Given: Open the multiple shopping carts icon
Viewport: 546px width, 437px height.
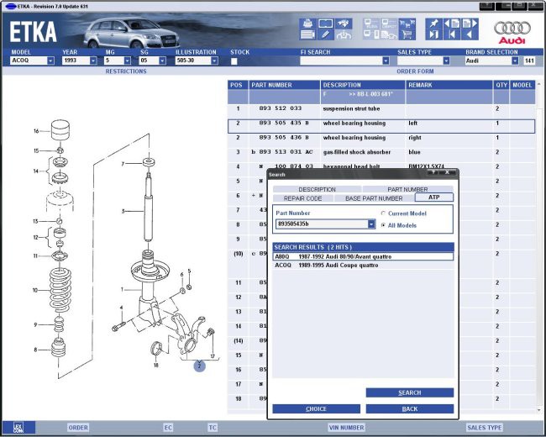Looking at the screenshot, I should point(407,24).
